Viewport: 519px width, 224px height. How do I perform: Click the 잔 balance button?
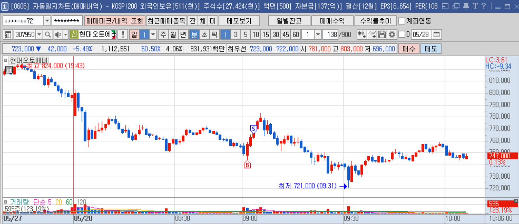click(193, 21)
